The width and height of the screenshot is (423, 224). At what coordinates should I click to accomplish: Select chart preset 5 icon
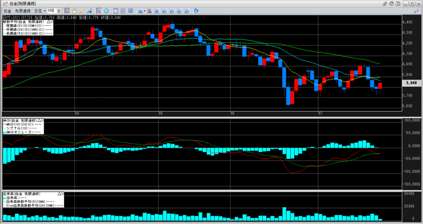tap(187, 11)
